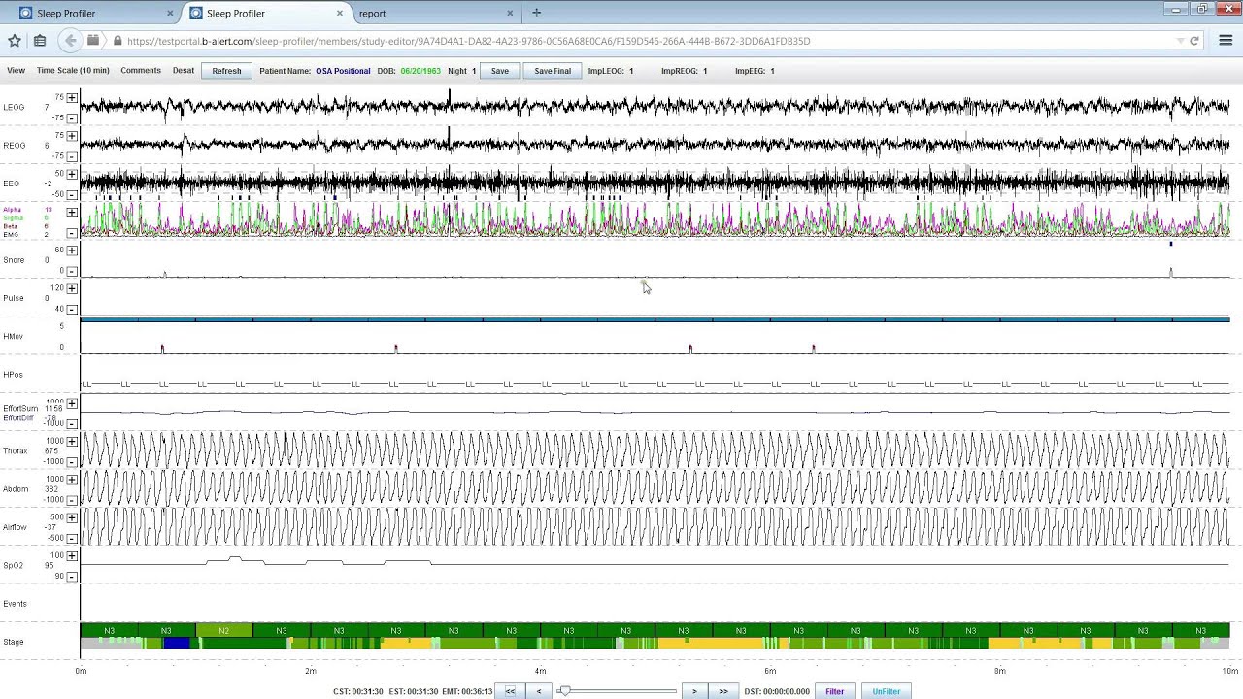The width and height of the screenshot is (1243, 699).
Task: Click the Filter button
Action: [x=835, y=691]
